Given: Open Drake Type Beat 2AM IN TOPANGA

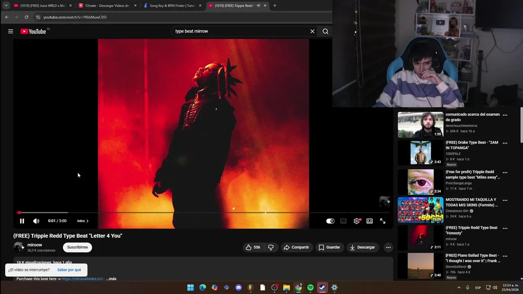Looking at the screenshot, I should (x=472, y=145).
